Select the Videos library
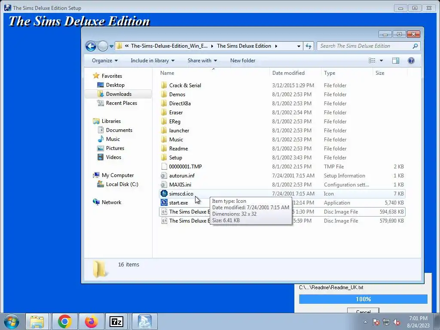The width and height of the screenshot is (440, 330). click(113, 157)
